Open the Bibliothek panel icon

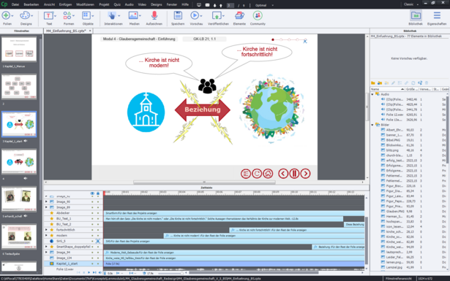click(x=416, y=15)
